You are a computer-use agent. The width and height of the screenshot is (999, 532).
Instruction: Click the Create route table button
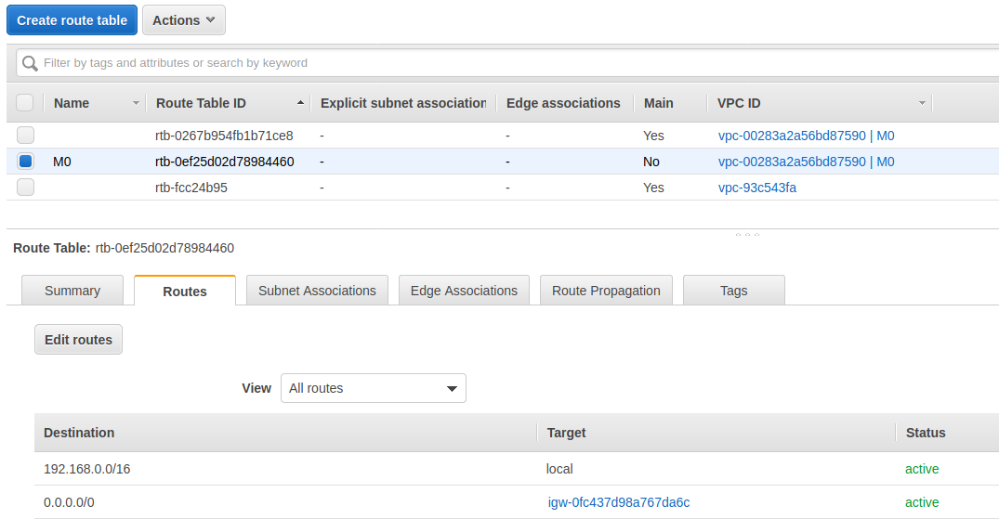click(x=72, y=20)
